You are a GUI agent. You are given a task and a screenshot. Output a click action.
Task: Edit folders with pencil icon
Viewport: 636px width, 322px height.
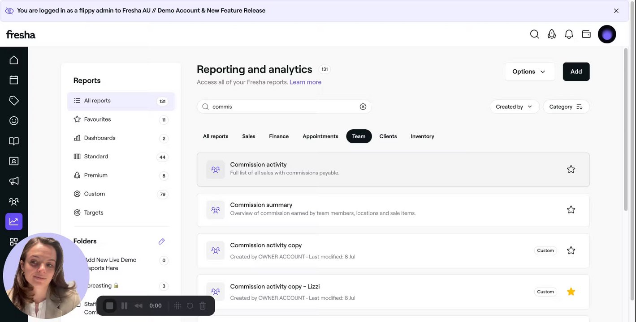162,241
